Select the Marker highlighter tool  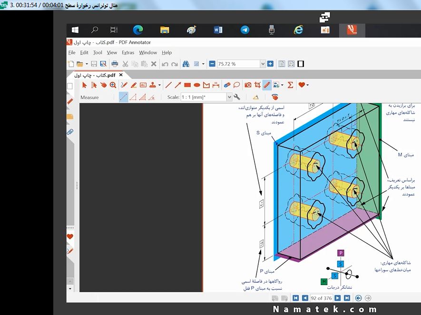[x=134, y=85]
